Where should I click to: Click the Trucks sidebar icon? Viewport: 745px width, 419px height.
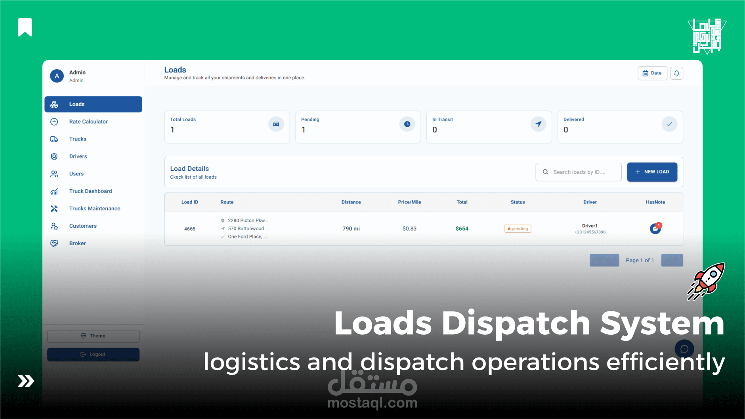coord(54,139)
